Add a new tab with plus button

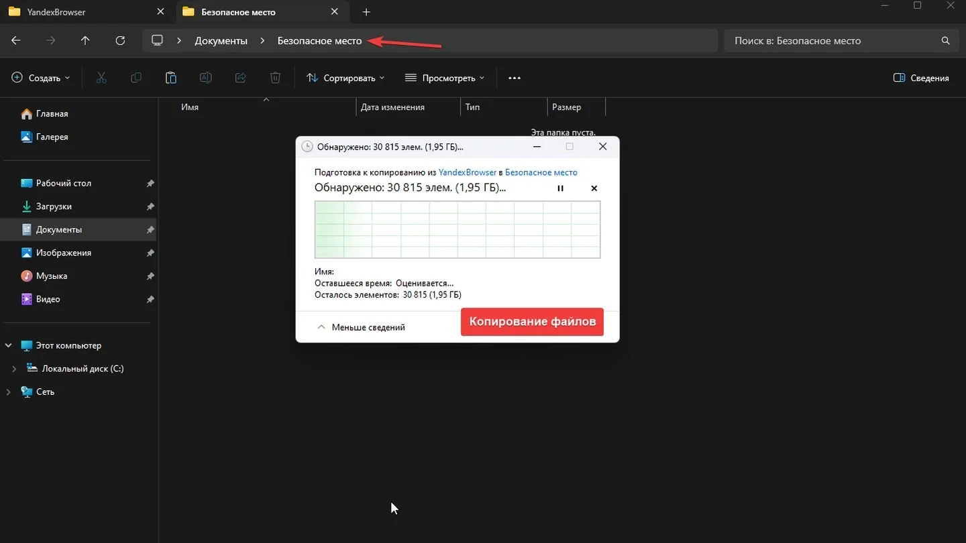(x=366, y=12)
